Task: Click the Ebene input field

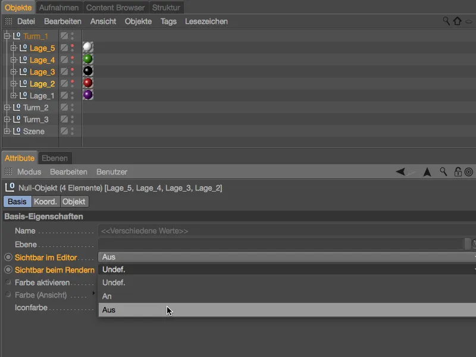Action: tap(281, 244)
